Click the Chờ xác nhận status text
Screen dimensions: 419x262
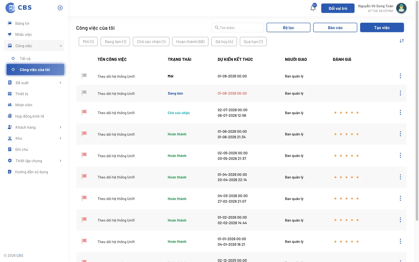179,113
